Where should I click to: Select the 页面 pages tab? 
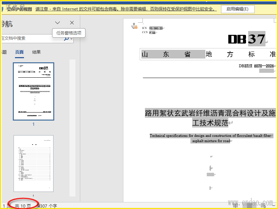click(x=19, y=52)
